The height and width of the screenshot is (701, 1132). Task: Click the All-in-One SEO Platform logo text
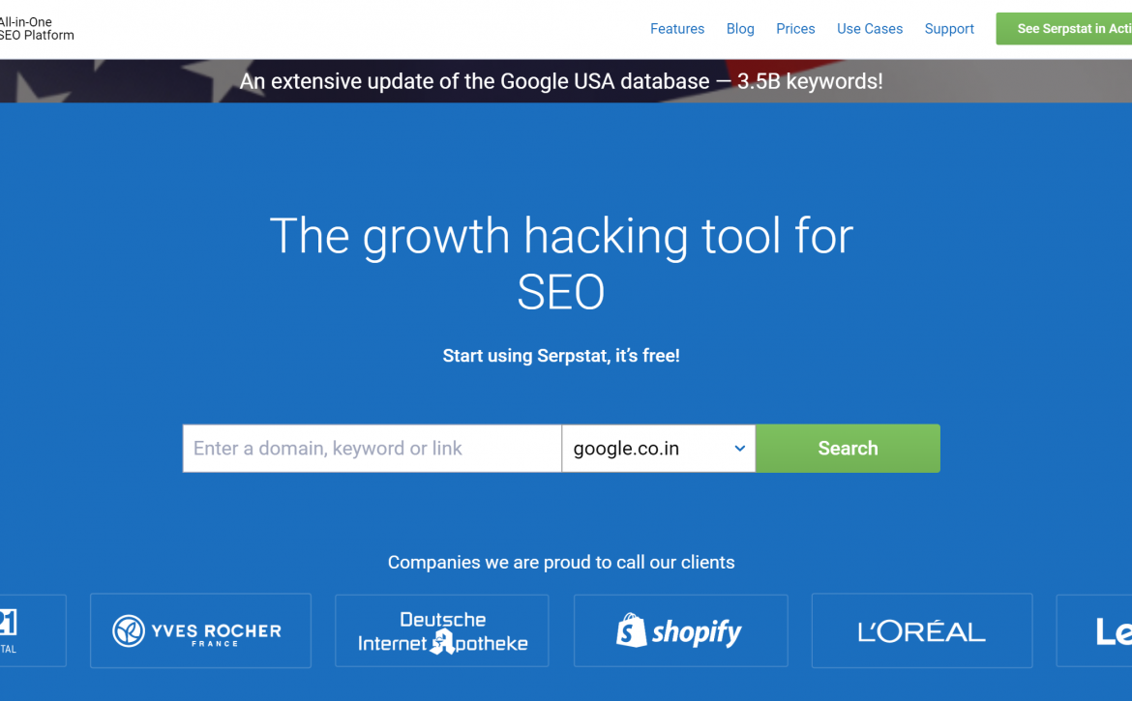click(x=36, y=29)
